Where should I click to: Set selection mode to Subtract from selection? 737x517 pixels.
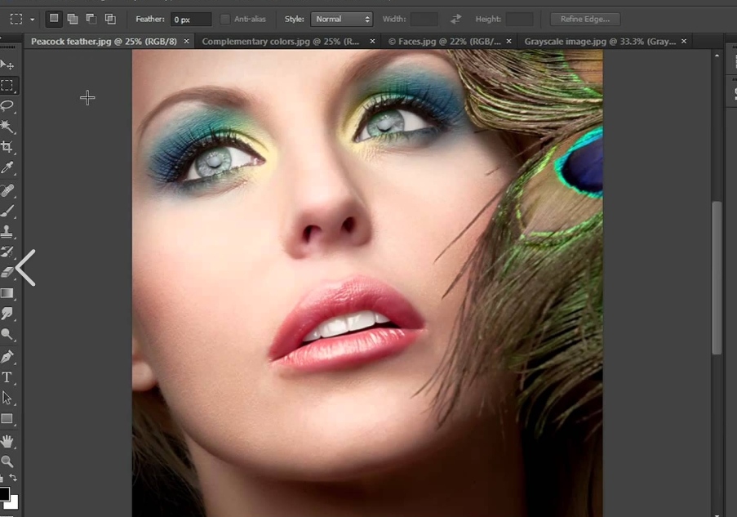click(91, 19)
